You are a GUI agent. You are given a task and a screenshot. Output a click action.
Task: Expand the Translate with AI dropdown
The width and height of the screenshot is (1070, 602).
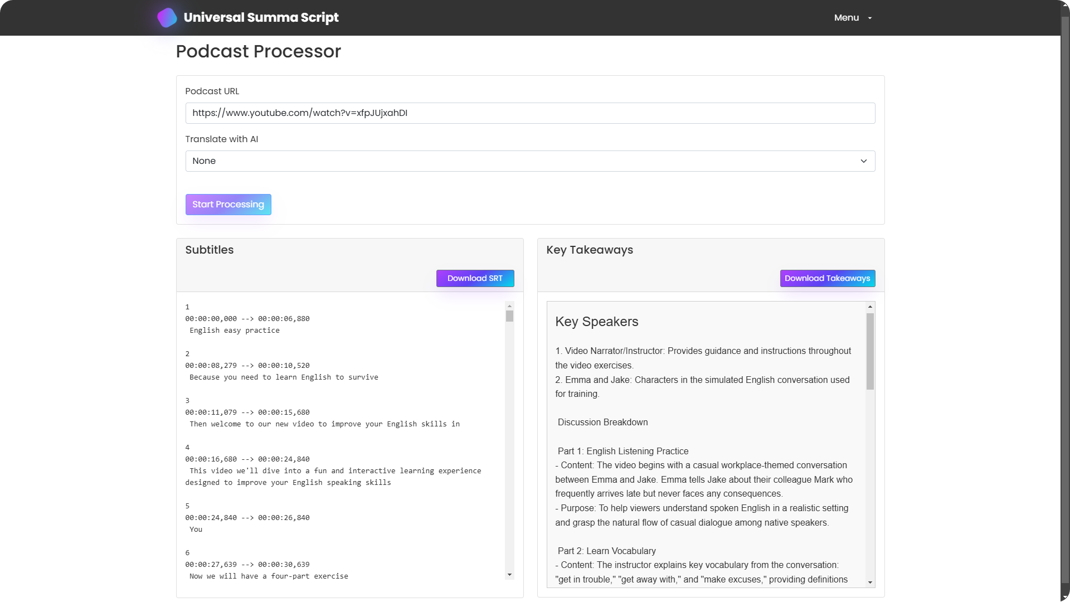coord(530,161)
